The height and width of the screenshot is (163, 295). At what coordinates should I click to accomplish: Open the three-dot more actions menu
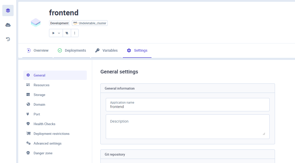click(x=75, y=33)
